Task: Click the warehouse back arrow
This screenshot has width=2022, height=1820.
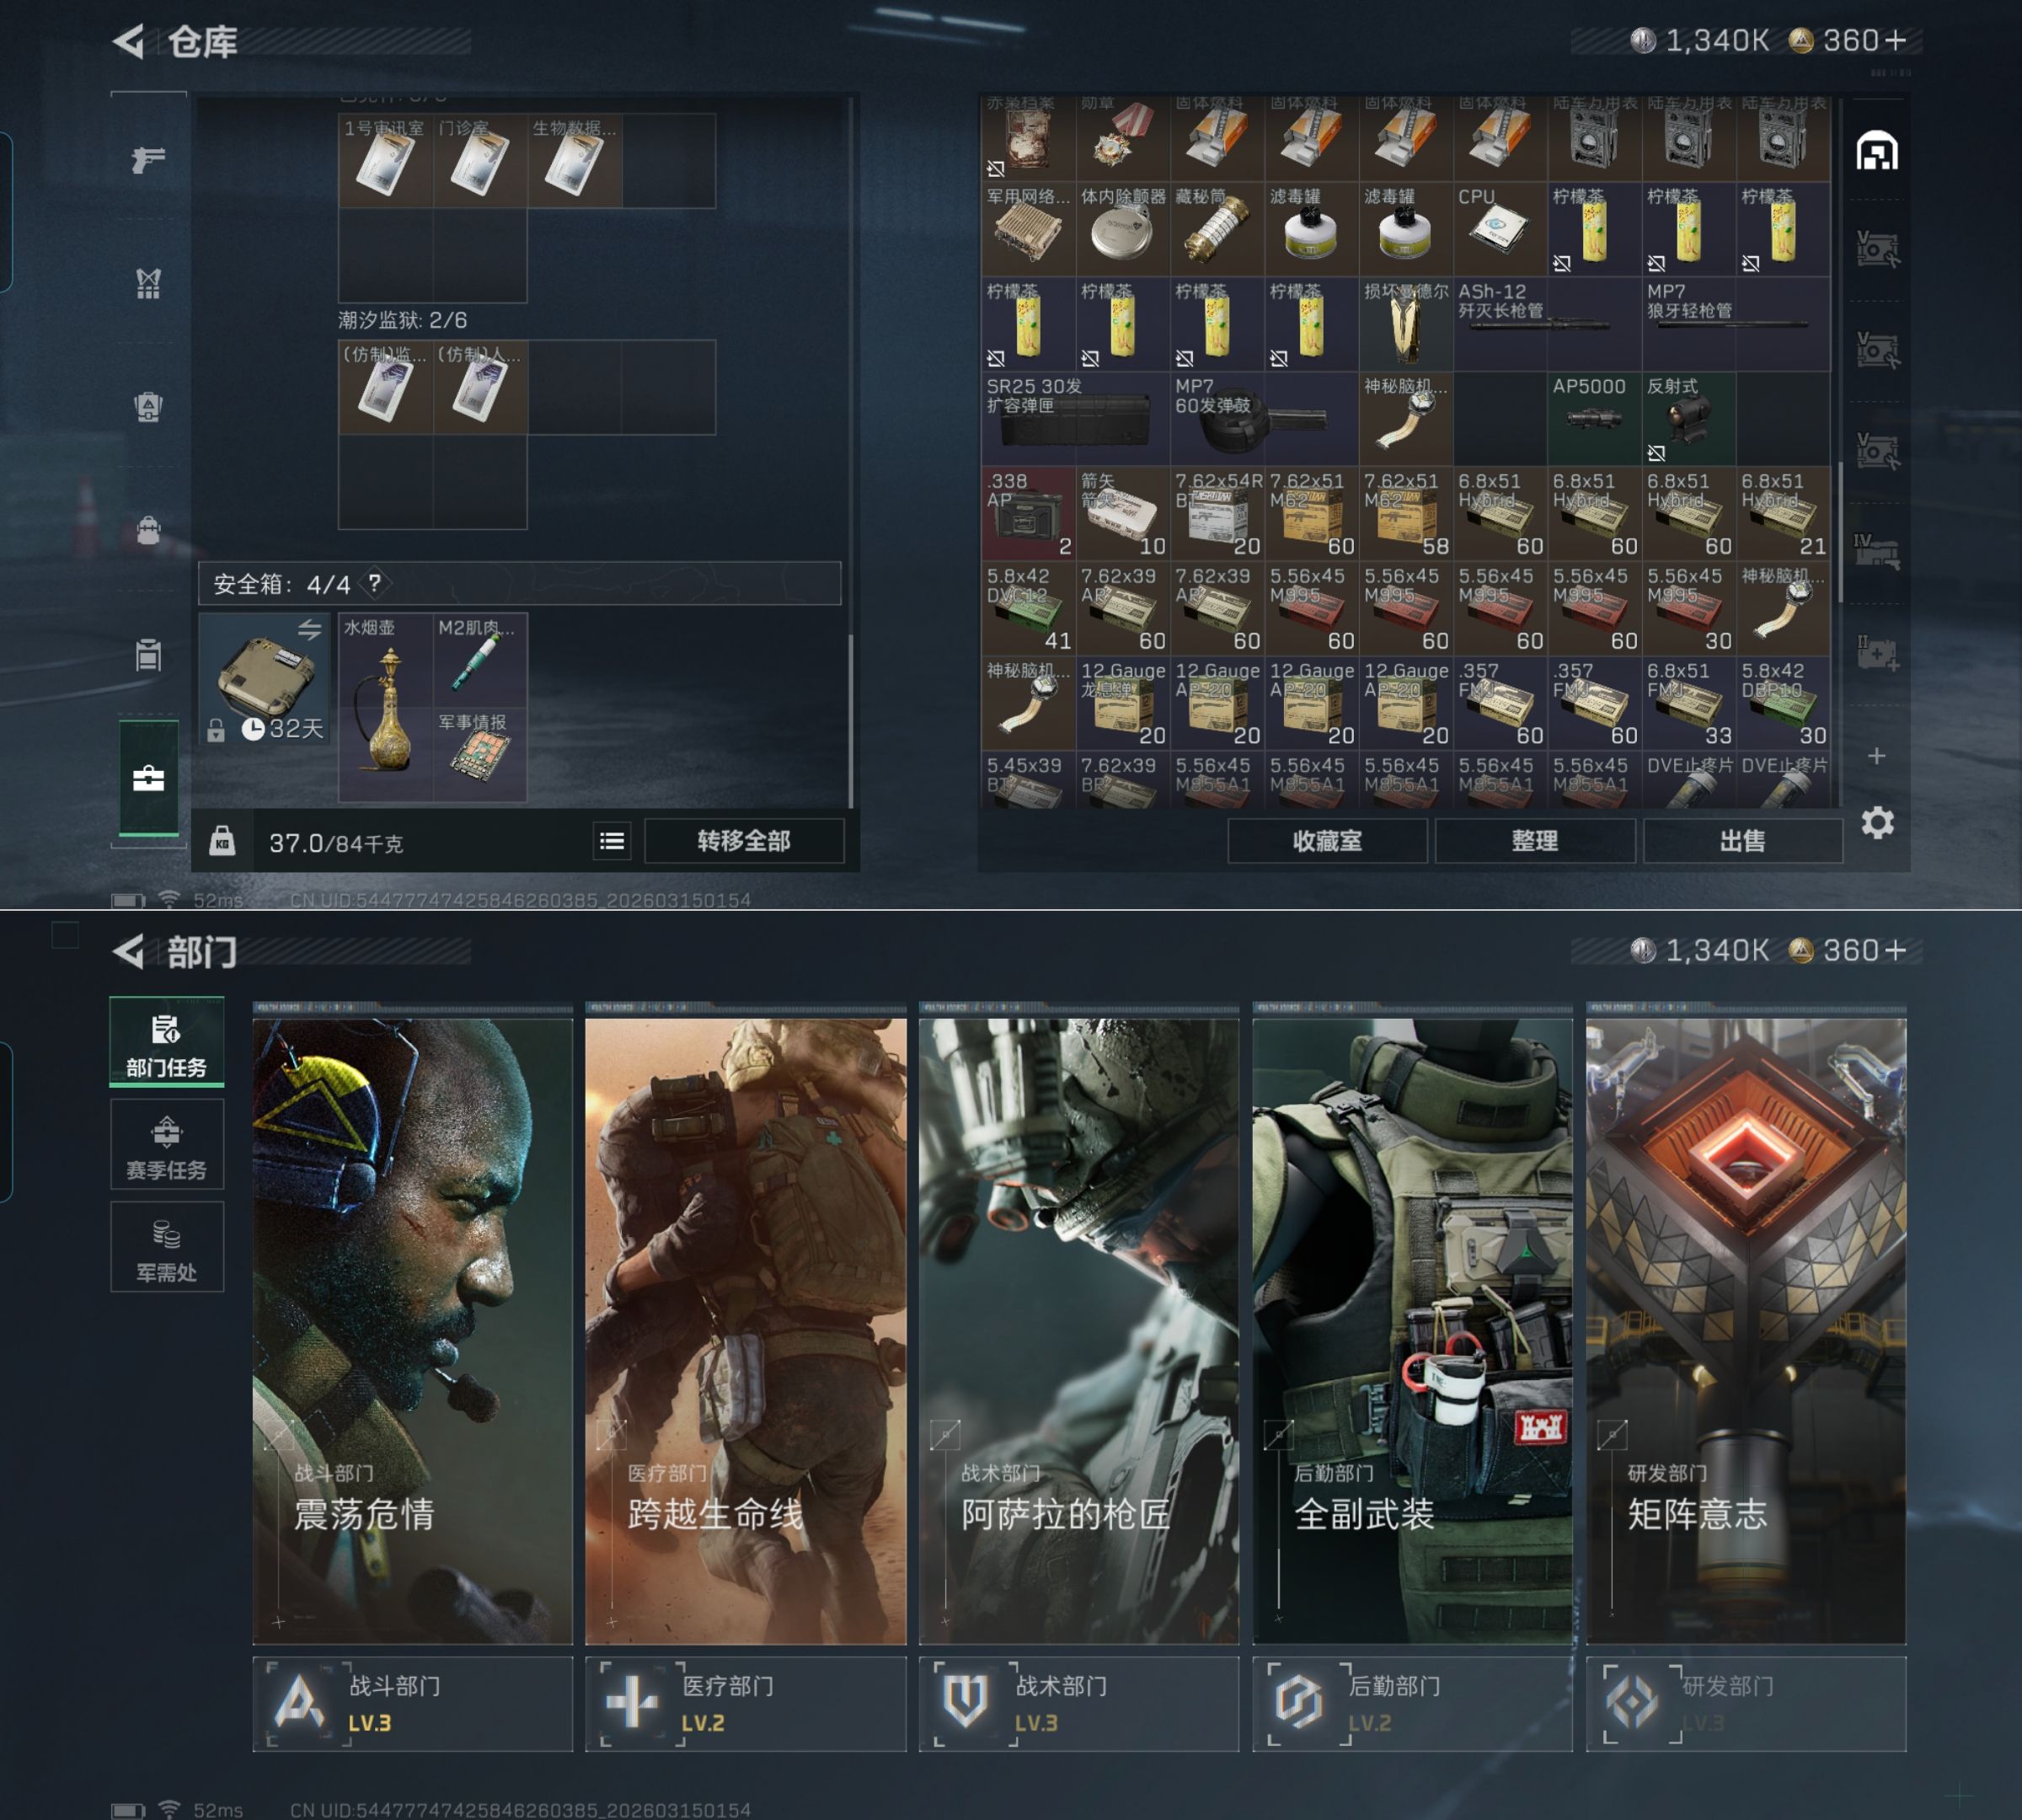Action: (129, 42)
